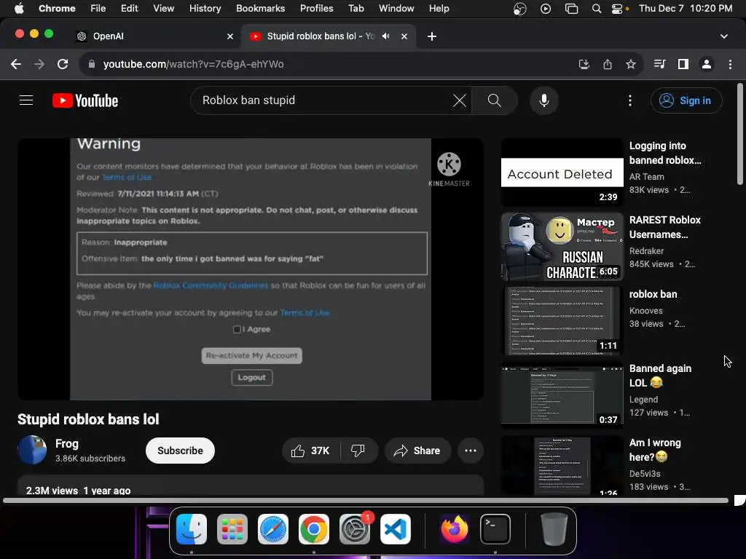Open the YouTube guide hamburger menu
This screenshot has width=746, height=559.
(x=26, y=100)
